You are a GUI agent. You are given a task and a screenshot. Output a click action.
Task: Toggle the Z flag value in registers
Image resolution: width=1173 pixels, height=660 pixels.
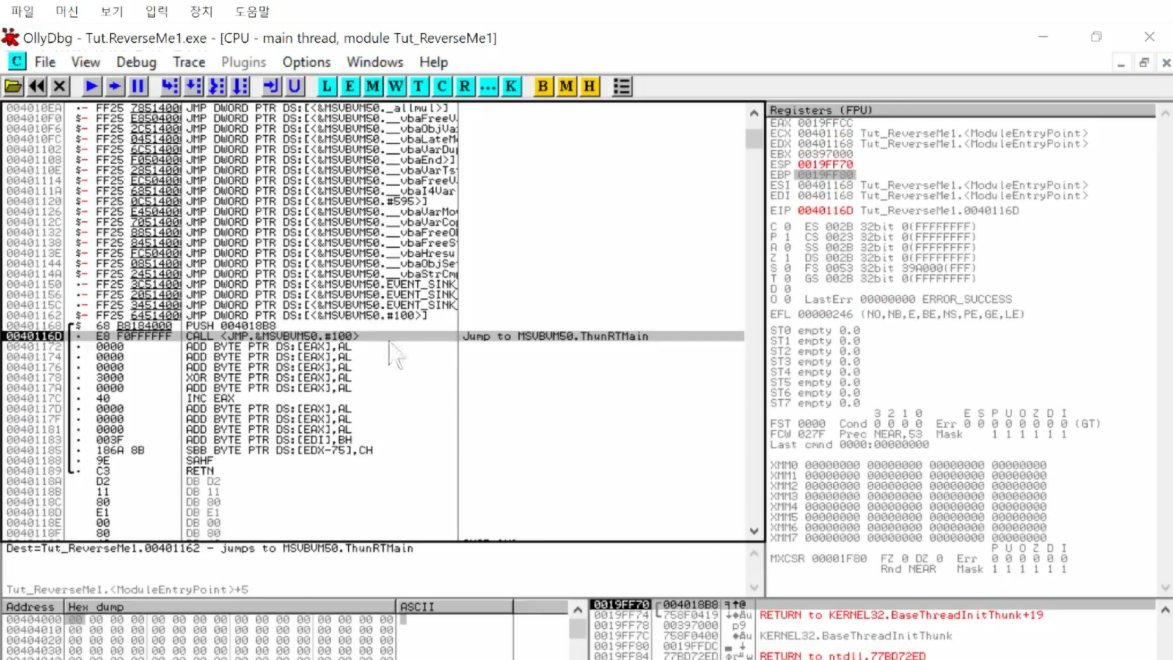(x=787, y=258)
